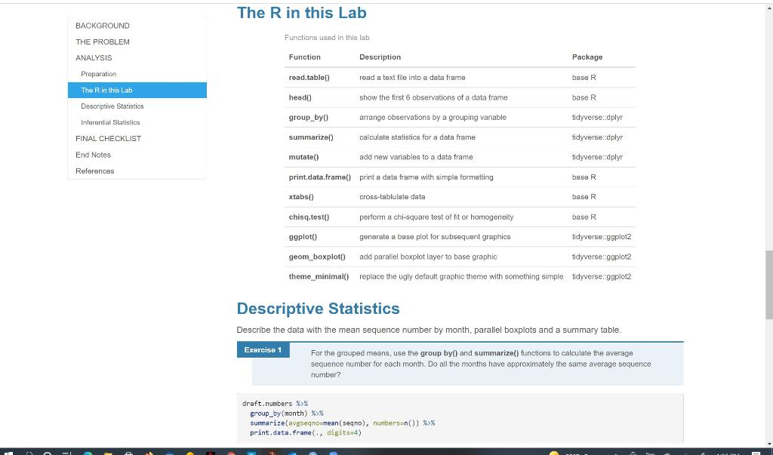Click the theme_minimal() function cell
773x455 pixels.
coord(319,277)
